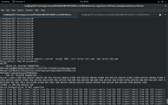This screenshot has height=105, width=168.
Task: Expand the tab list dropdown arrow
Action: pos(165,15)
